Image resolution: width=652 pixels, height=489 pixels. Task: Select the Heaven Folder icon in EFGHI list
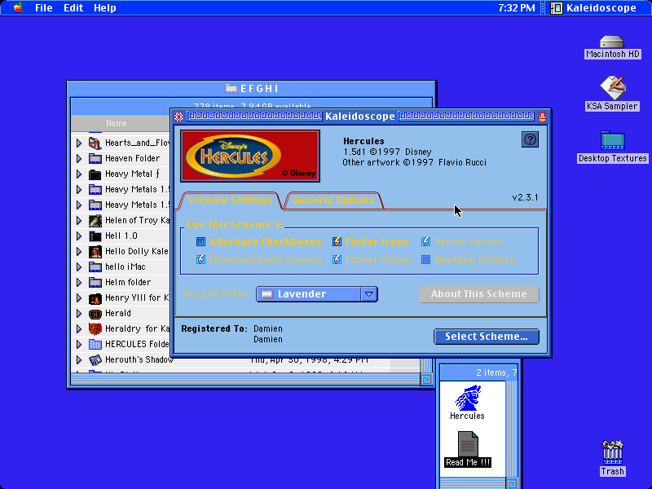tap(95, 158)
